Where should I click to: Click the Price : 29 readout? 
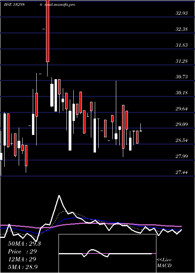[x=22, y=252]
